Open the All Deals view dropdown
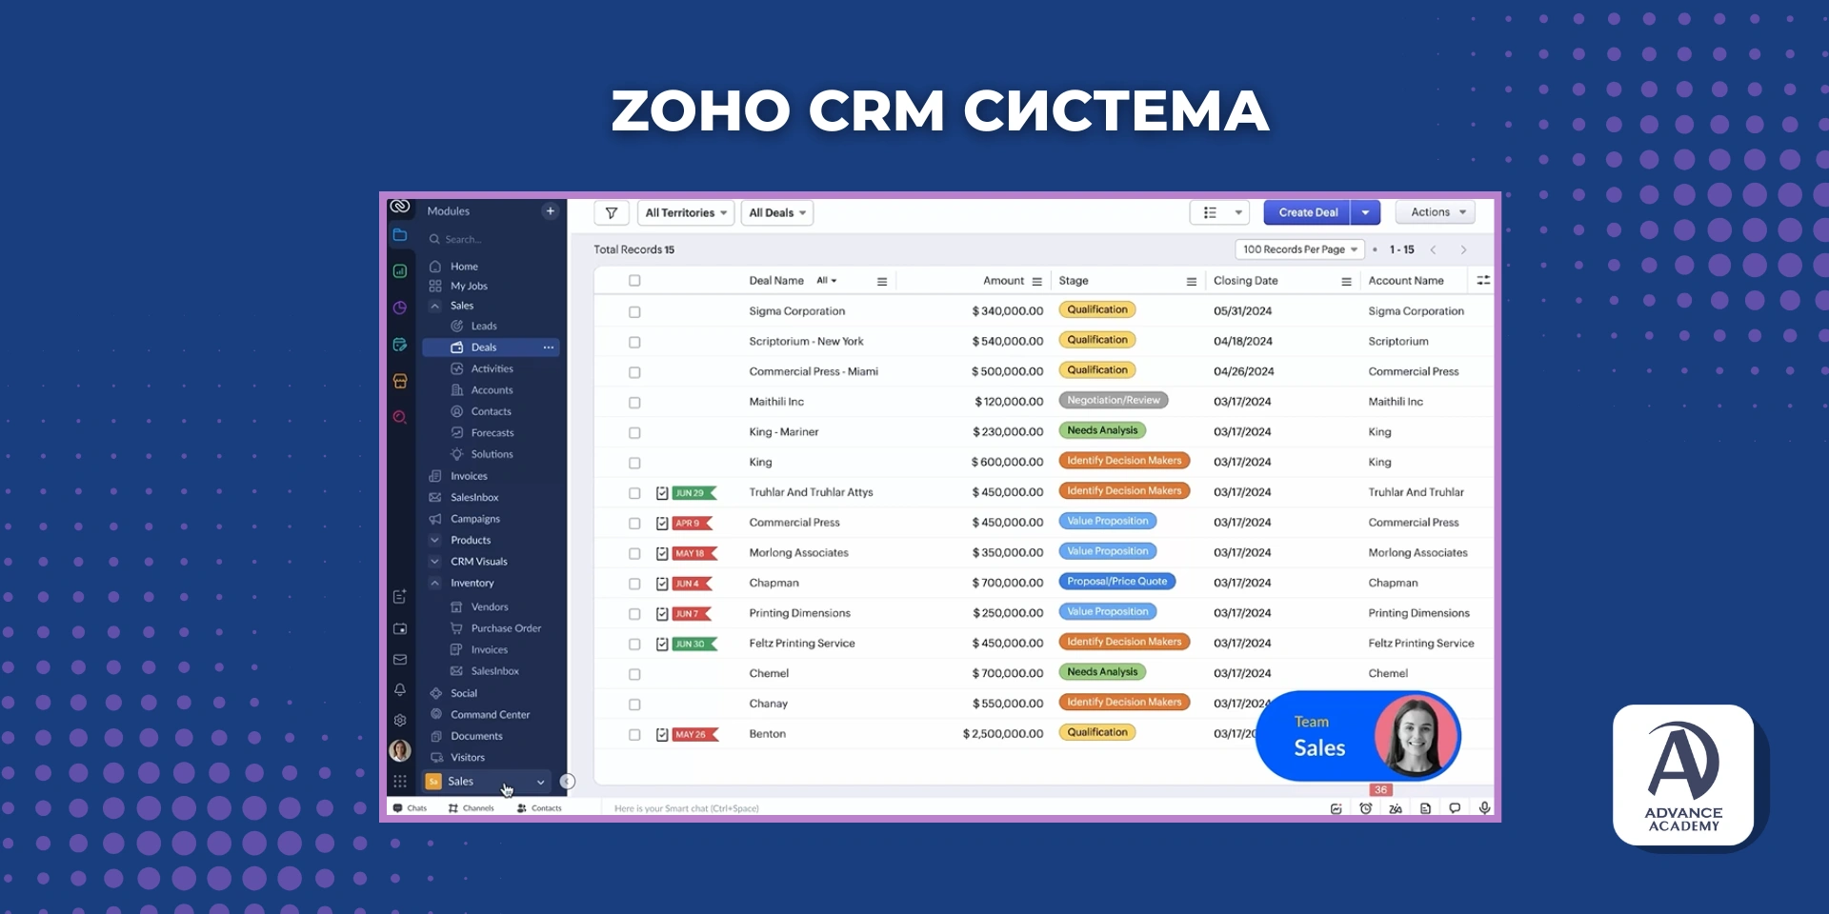This screenshot has height=914, width=1829. [777, 212]
